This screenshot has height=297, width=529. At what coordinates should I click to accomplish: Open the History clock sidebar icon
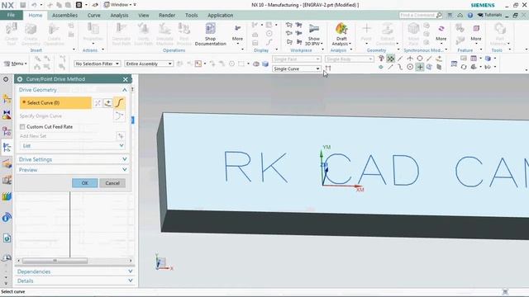(7, 258)
